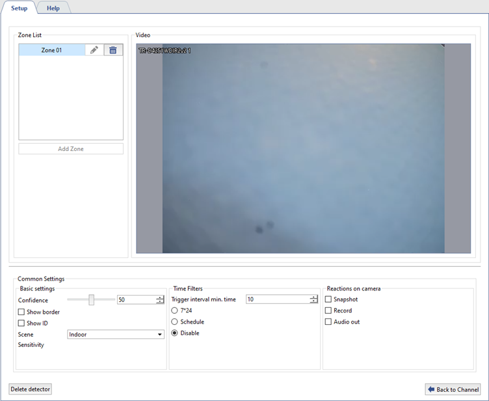Click the Back to Channel arrow button

pos(453,389)
